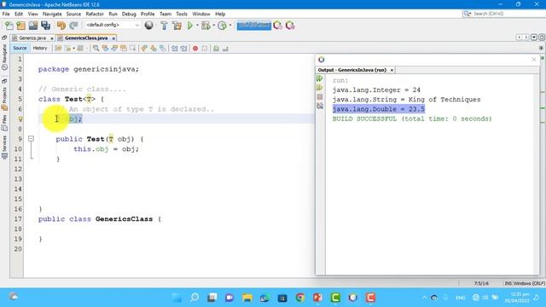Open the File menu

pos(6,14)
